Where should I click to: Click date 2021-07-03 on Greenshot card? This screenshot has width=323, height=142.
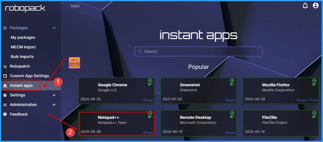click(x=173, y=99)
